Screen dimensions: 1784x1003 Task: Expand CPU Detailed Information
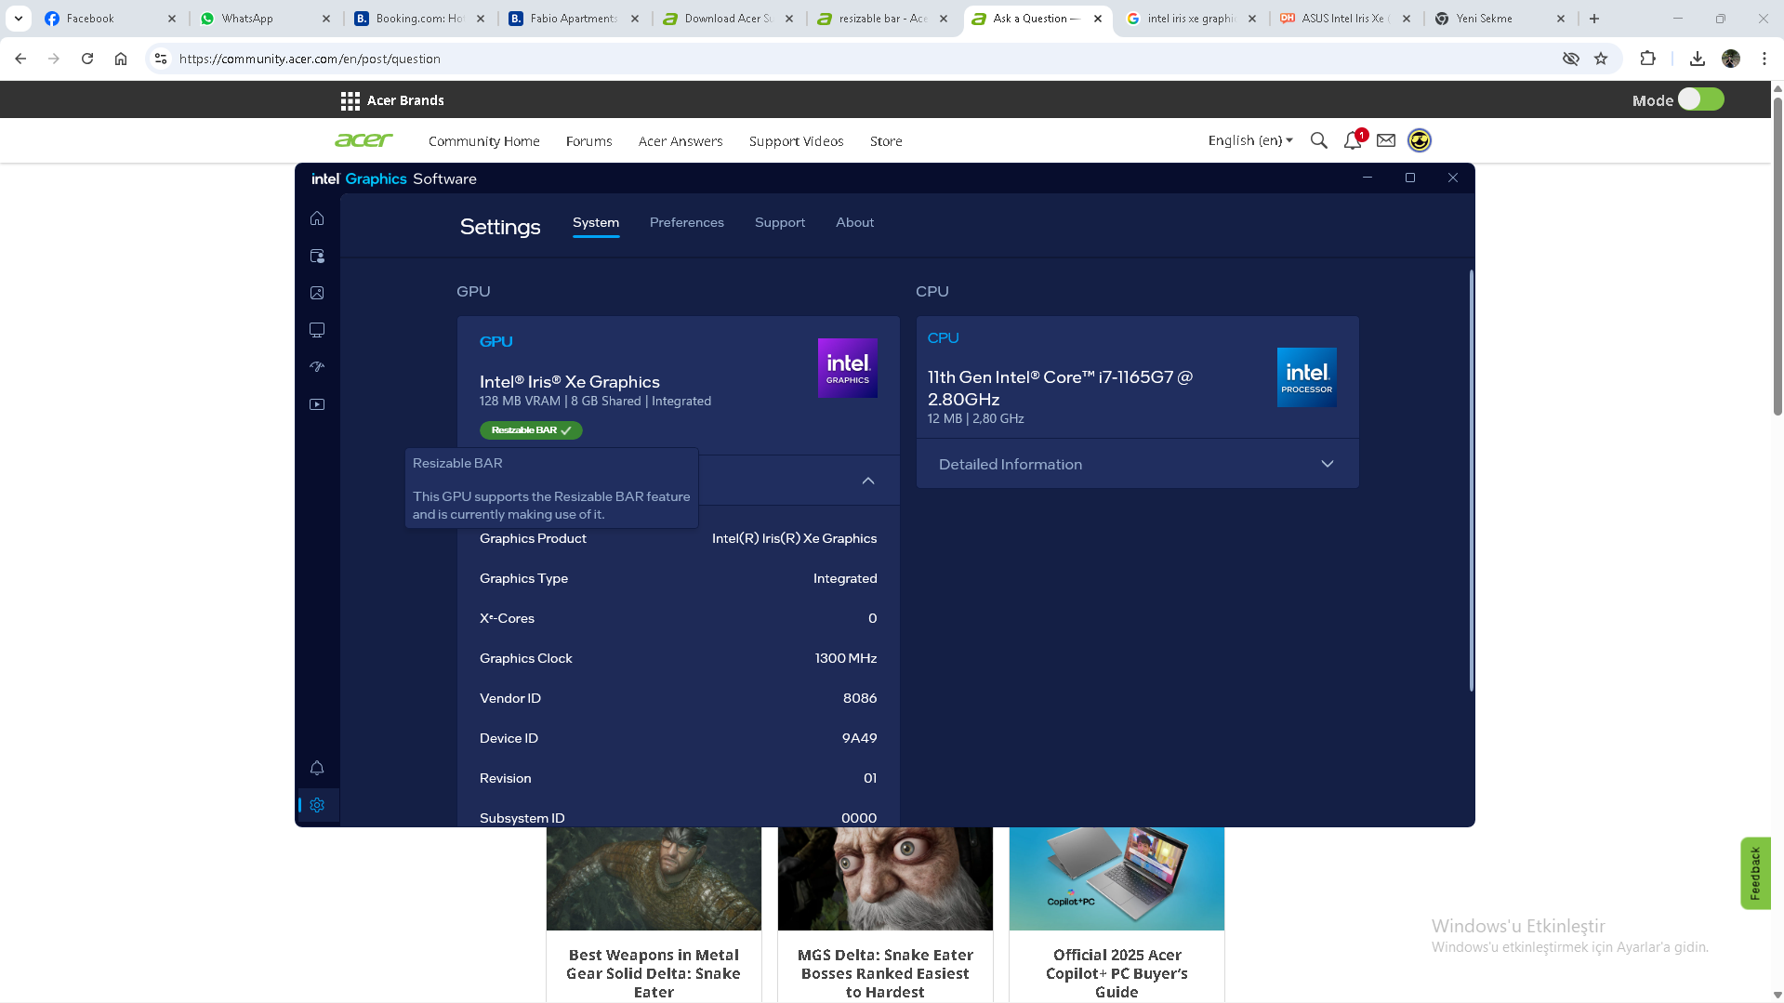pos(1138,464)
